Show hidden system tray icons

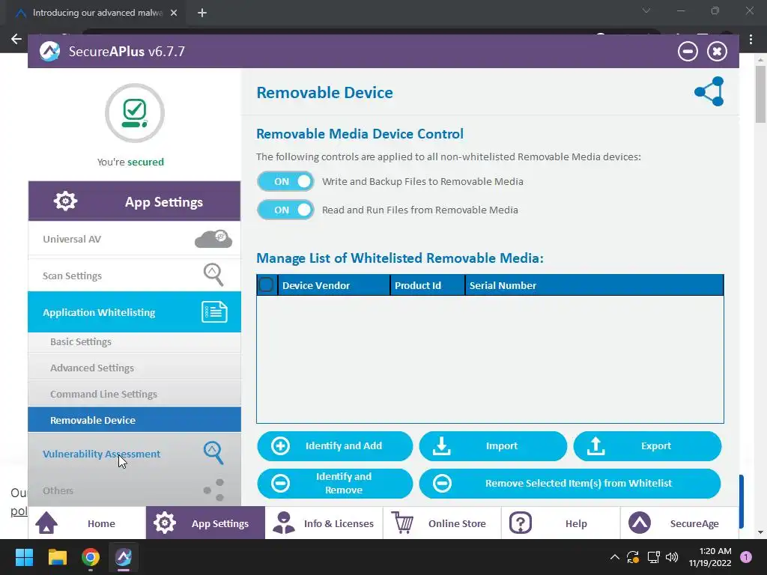[615, 557]
